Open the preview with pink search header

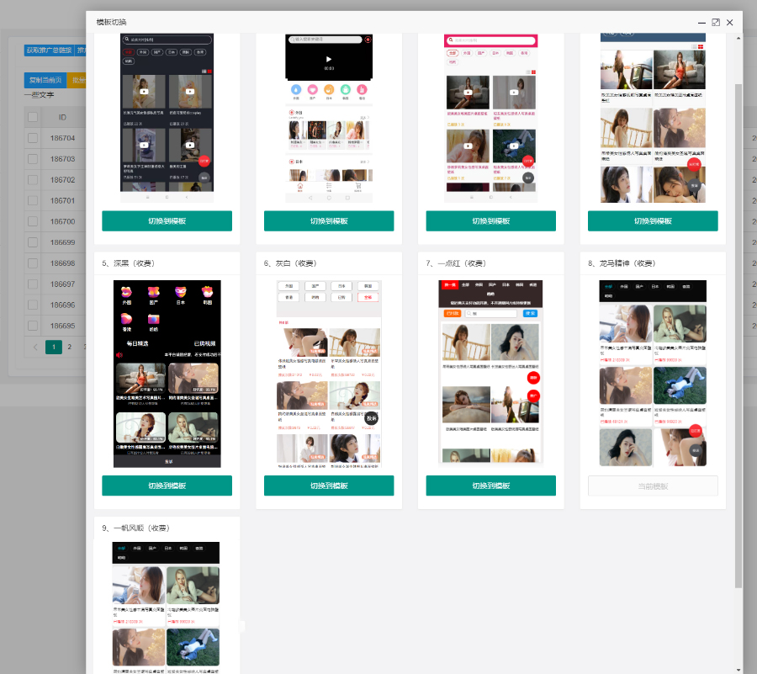coord(490,117)
